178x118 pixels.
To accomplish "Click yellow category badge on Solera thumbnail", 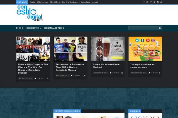I will (x=117, y=58).
